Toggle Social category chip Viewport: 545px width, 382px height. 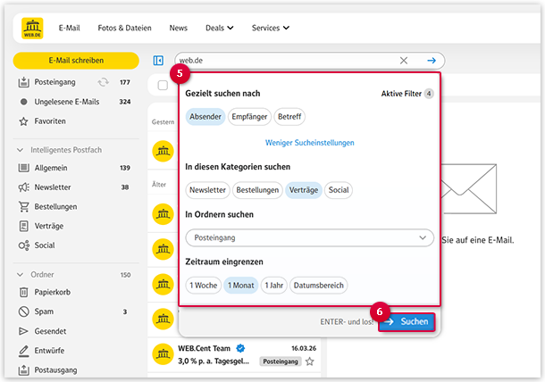pos(339,190)
